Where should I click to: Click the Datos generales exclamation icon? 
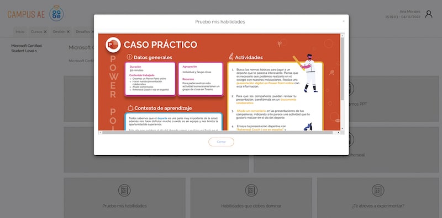click(x=129, y=57)
